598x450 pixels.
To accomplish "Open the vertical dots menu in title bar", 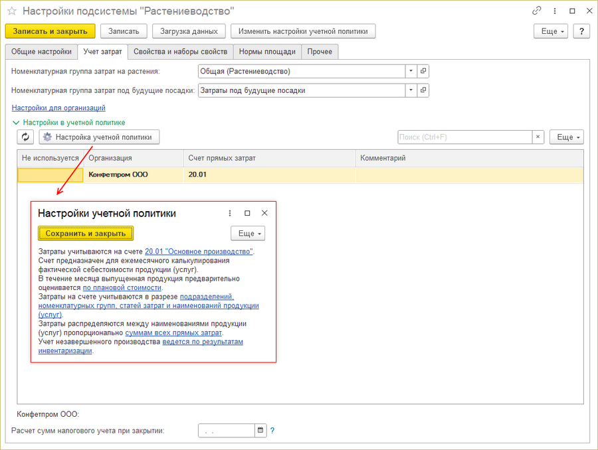I will [555, 11].
